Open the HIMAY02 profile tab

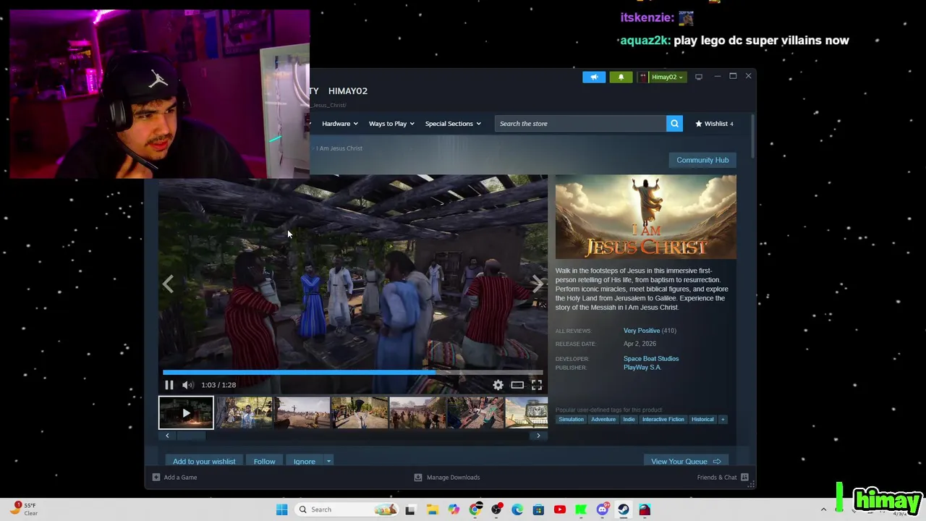(348, 91)
